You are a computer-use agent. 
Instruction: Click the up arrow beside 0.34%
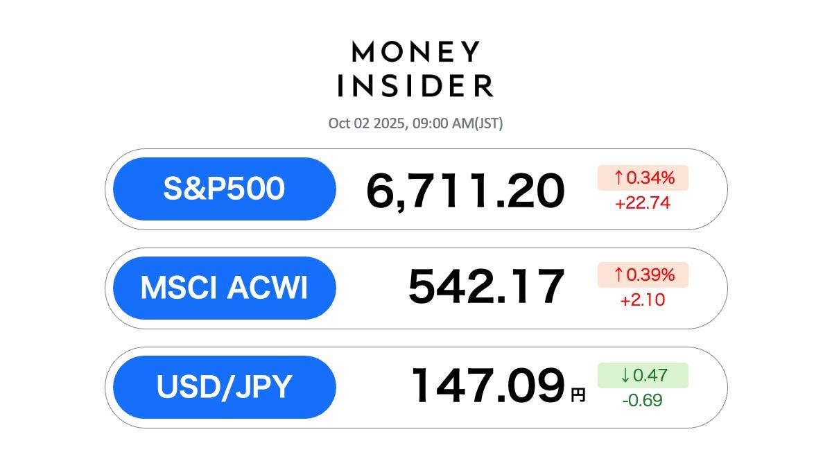pyautogui.click(x=618, y=178)
